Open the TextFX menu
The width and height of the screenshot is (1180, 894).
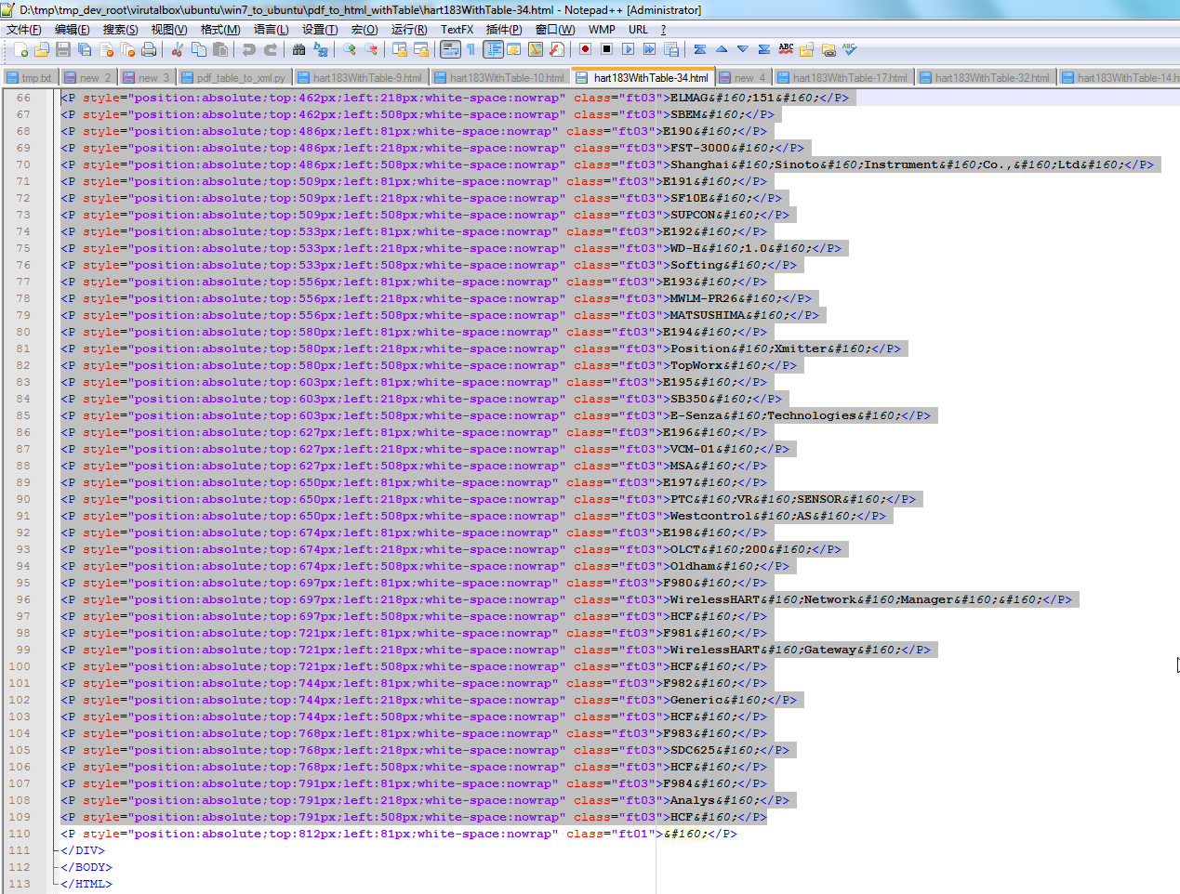pyautogui.click(x=457, y=30)
